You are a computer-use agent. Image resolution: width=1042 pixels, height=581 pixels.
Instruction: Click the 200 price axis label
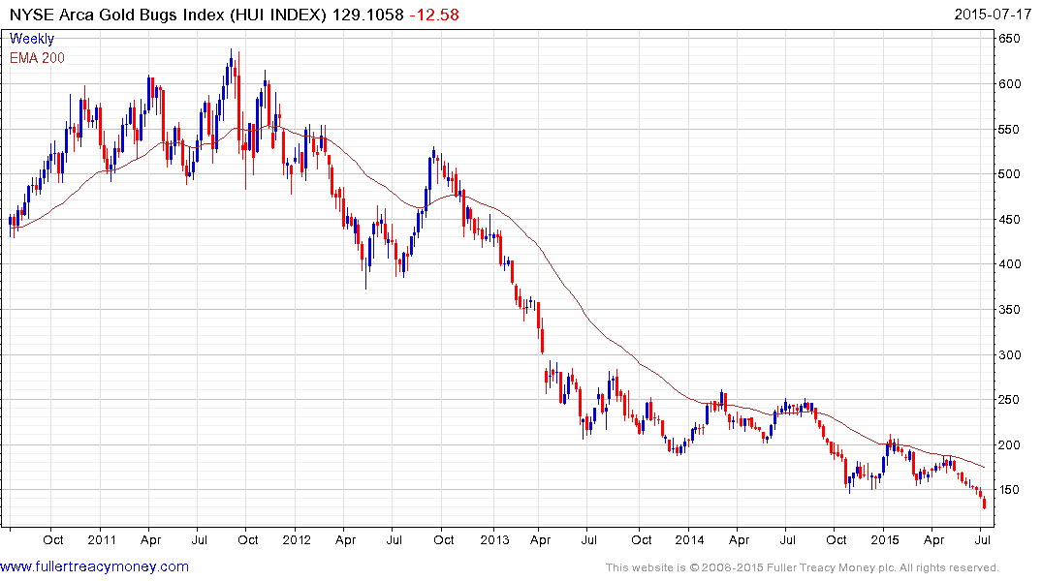[1009, 444]
